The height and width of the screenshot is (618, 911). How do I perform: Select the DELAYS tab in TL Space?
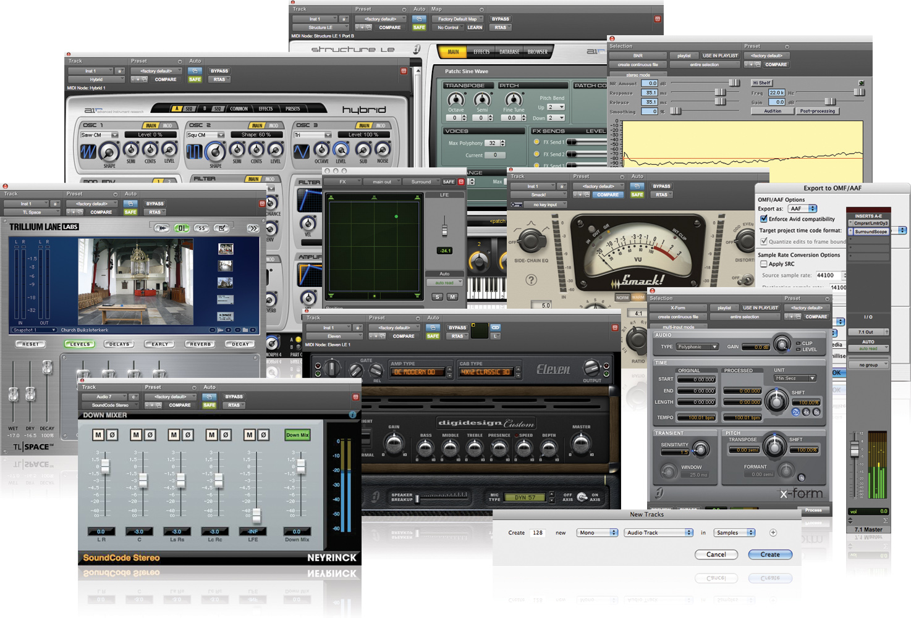pos(119,344)
